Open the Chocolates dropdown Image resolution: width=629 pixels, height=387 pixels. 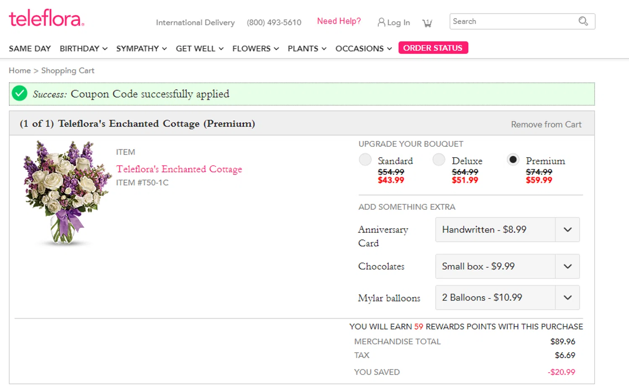pyautogui.click(x=507, y=266)
